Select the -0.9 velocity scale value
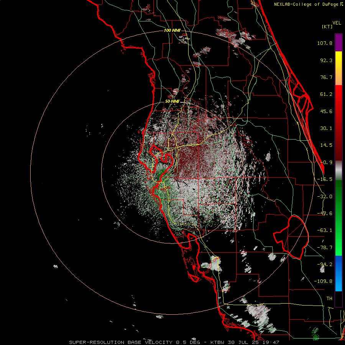 326,163
